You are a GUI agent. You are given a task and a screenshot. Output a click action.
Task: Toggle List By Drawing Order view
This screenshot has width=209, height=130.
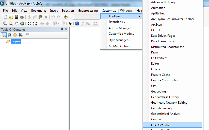tap(4, 35)
